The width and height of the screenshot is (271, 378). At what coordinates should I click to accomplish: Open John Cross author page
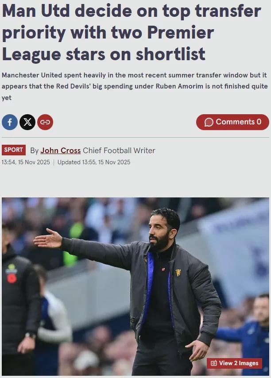(61, 150)
